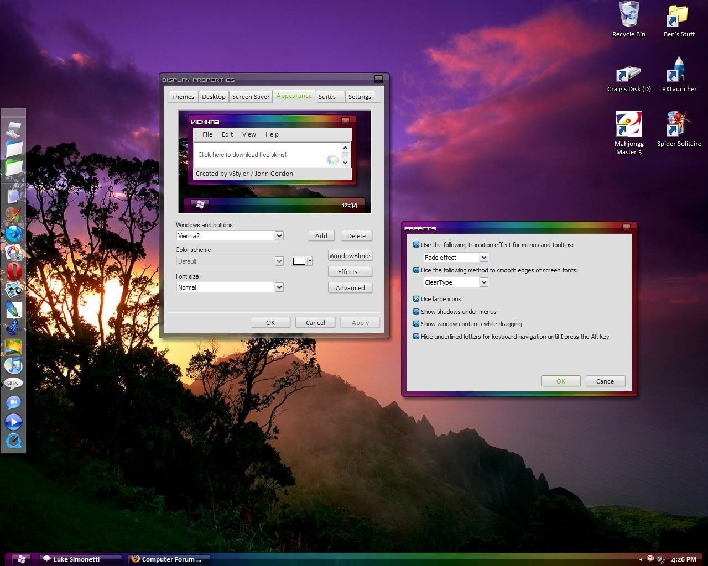This screenshot has height=566, width=708.
Task: Open the video chat bubble dock icon
Action: click(x=14, y=402)
